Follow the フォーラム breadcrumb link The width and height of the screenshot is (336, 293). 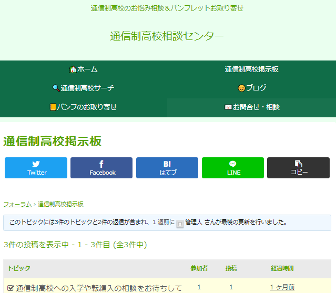click(17, 204)
